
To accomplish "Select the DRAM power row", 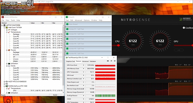I will coord(32,61).
